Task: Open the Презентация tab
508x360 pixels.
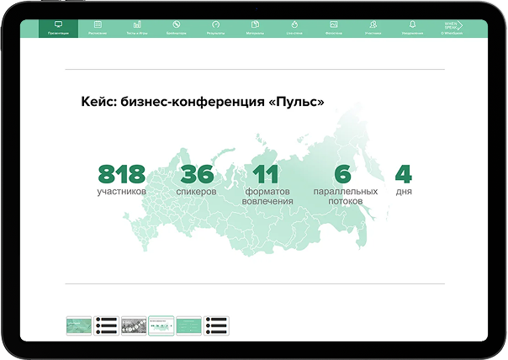Action: 58,28
